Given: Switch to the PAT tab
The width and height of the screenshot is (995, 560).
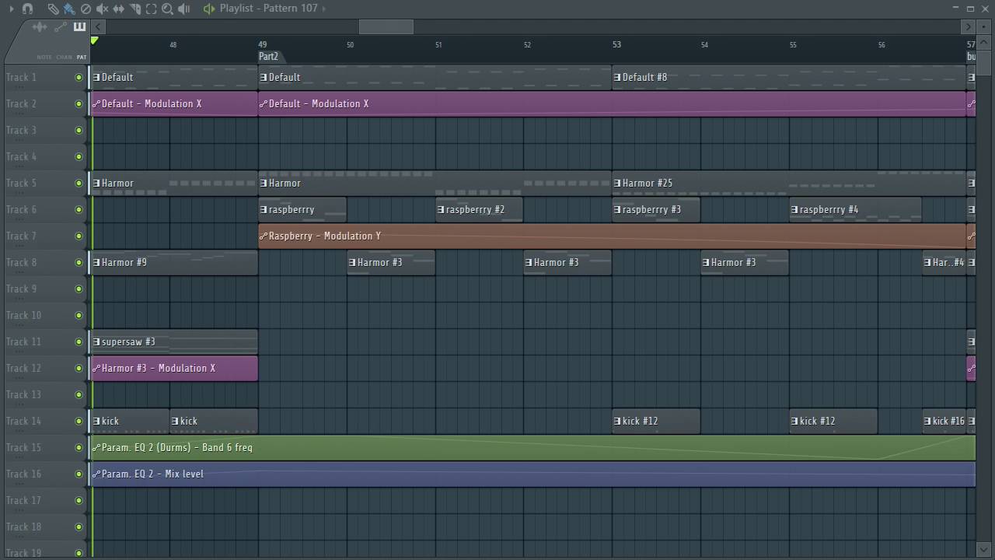Looking at the screenshot, I should [82, 58].
